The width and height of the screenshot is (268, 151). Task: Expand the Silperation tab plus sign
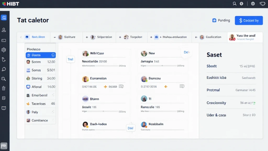87,37
